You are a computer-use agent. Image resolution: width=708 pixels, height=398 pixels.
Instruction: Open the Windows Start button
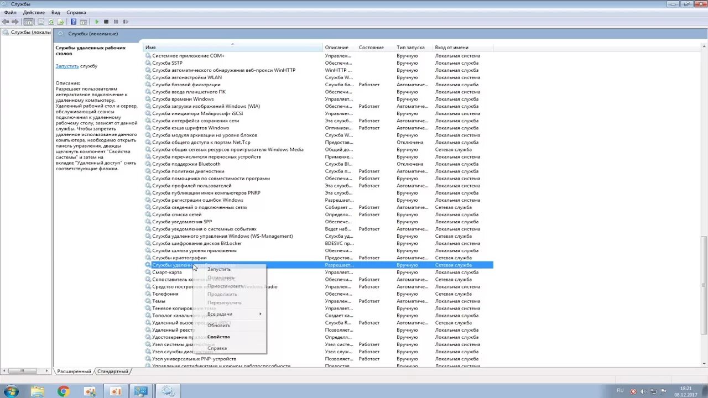[11, 391]
